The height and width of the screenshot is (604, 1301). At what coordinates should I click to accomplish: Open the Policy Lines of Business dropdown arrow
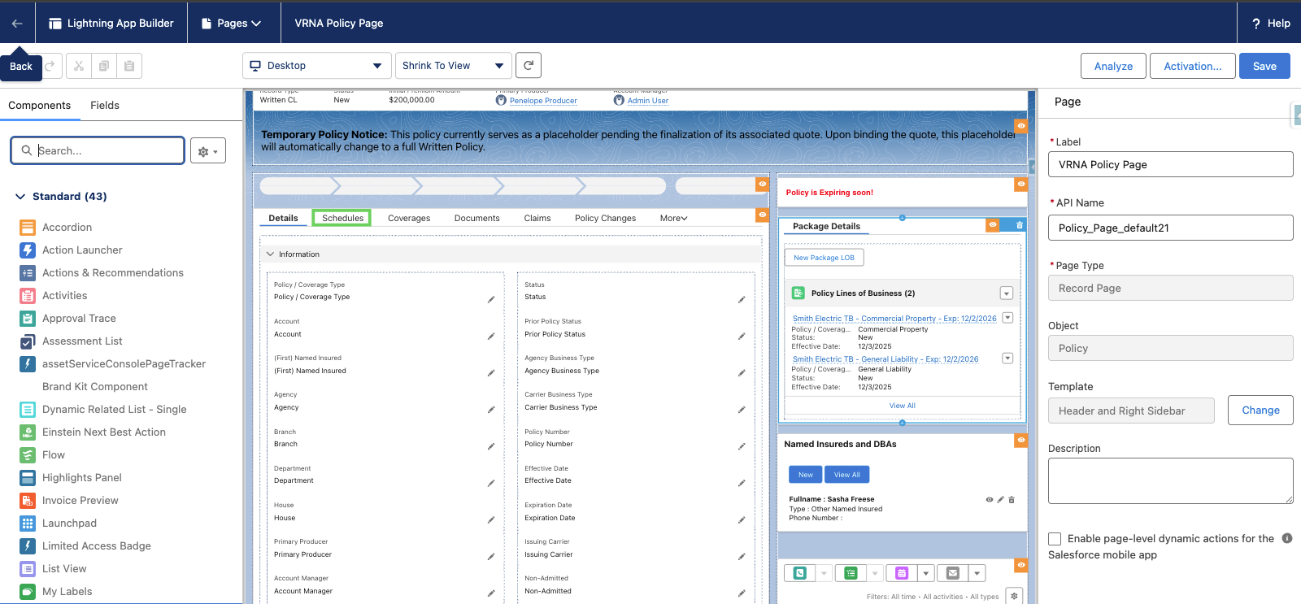point(1007,293)
